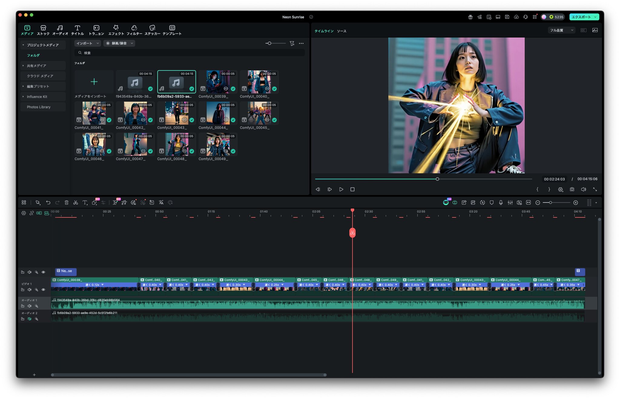Open the audio mixer icon in timeline toolbar
The image size is (620, 399).
click(510, 203)
